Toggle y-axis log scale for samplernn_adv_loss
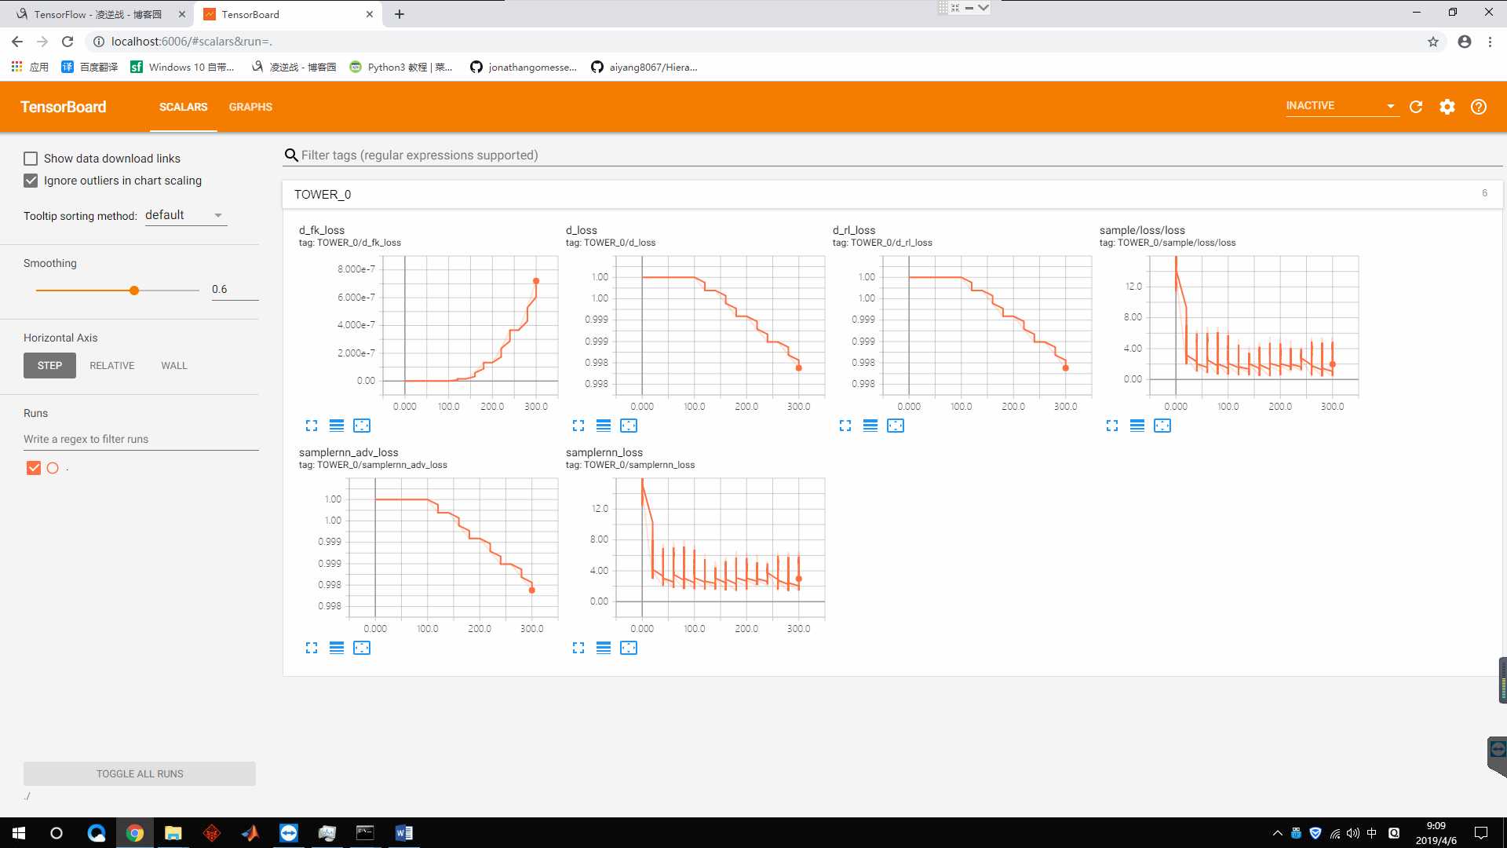The height and width of the screenshot is (848, 1507). (337, 648)
